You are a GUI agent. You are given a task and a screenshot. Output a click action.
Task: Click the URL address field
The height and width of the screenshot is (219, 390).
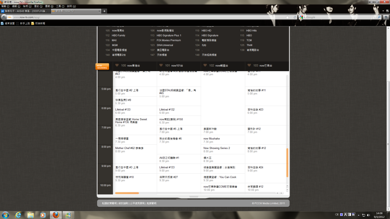pyautogui.click(x=149, y=17)
